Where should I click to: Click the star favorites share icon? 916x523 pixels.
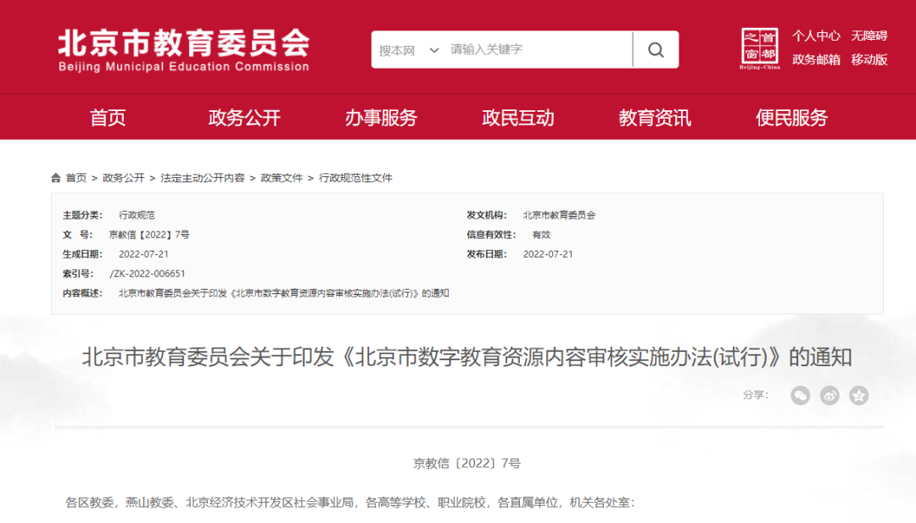[x=859, y=395]
